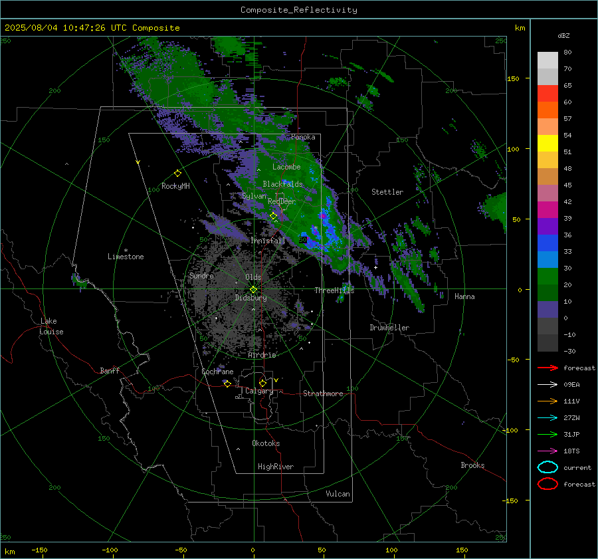This screenshot has height=559, width=598.
Task: Click the intense magenta storm cell east of RedDeer
Action: (324, 216)
